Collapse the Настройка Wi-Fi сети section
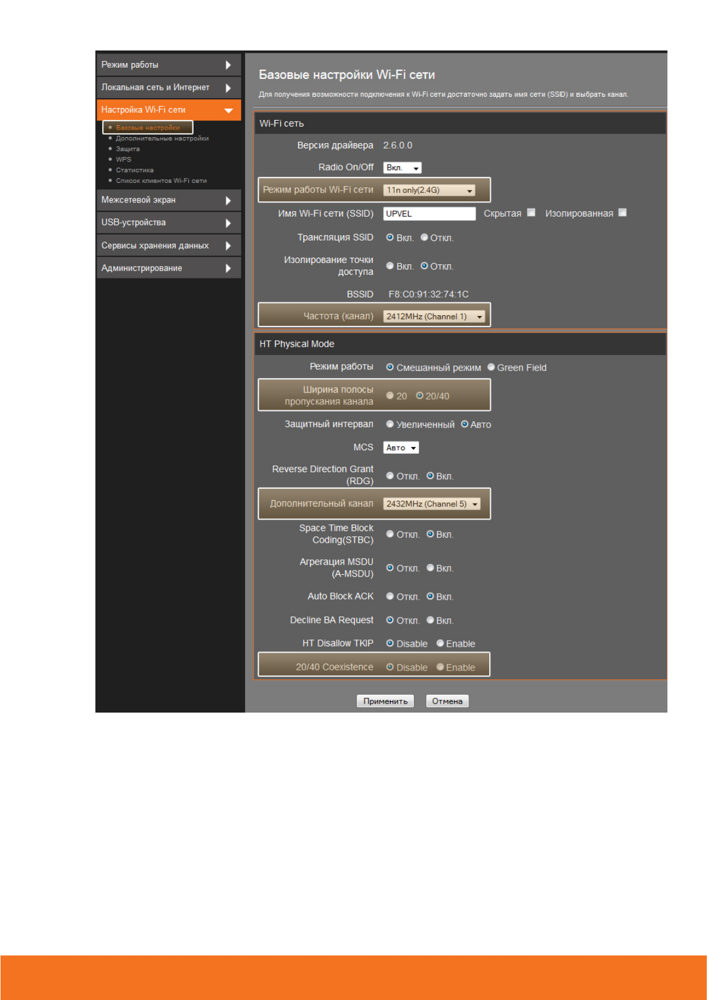Image resolution: width=707 pixels, height=1000 pixels. 228,110
